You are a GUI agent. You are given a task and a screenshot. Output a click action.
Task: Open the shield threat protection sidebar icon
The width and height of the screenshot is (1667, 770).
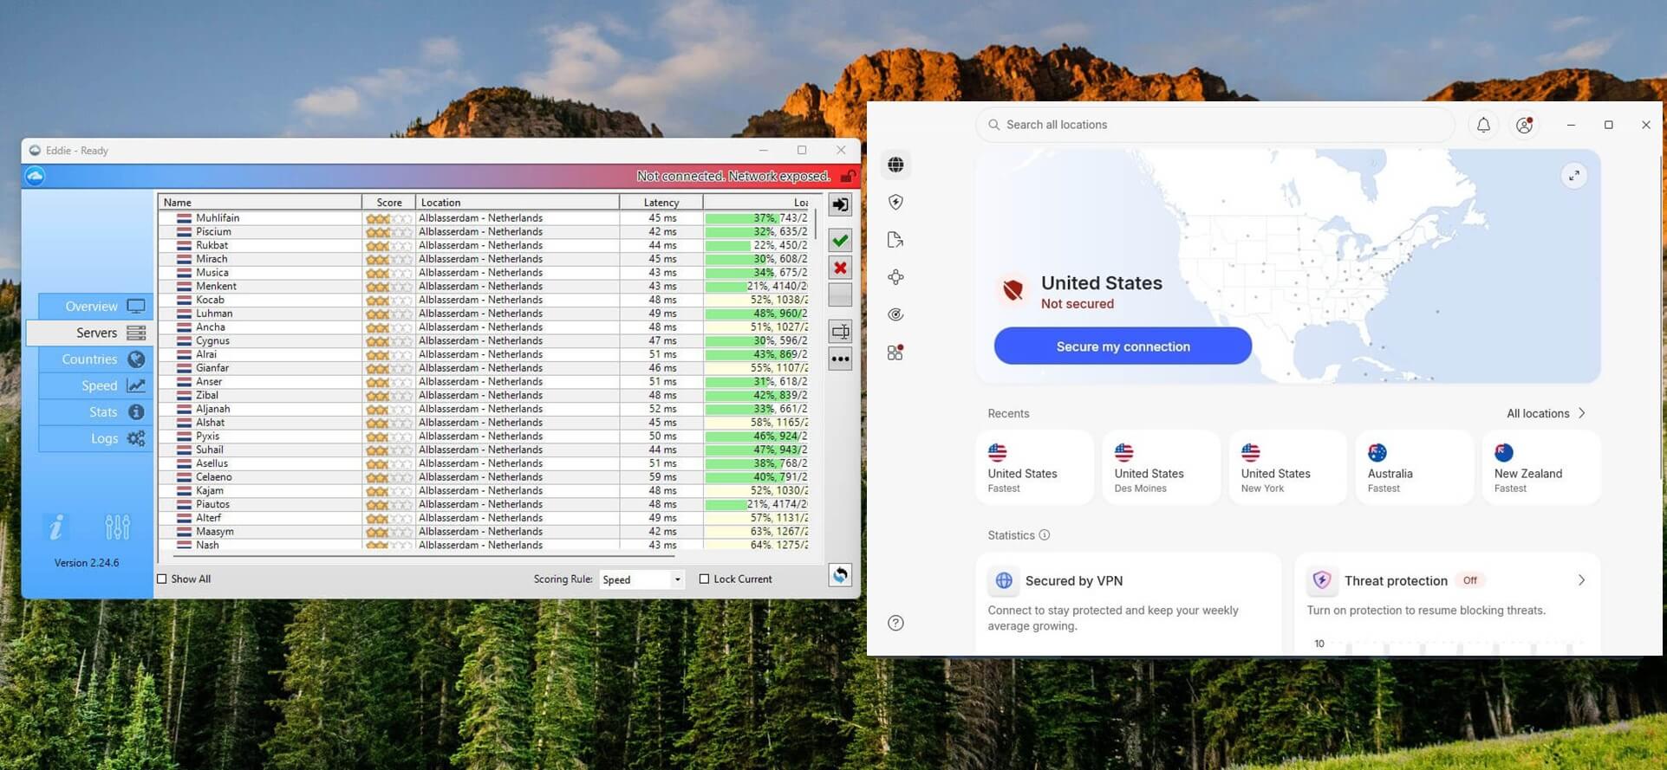pos(895,202)
